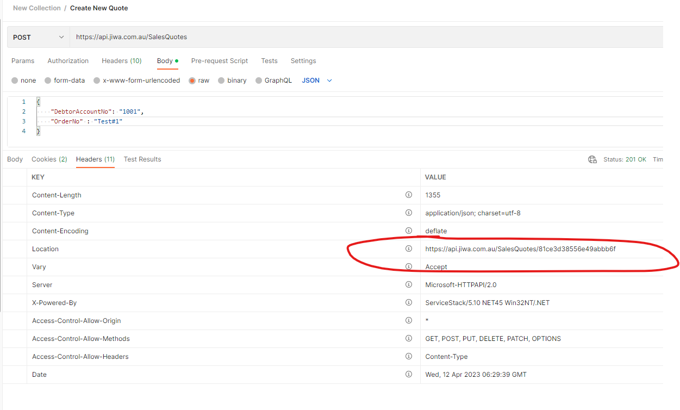
Task: Switch to Pre-request Script tab
Action: [219, 61]
